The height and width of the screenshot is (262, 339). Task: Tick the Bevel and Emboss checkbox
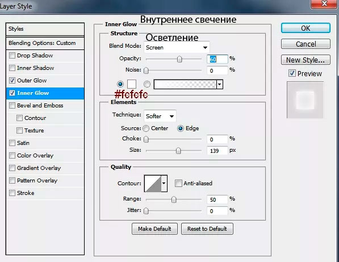click(x=12, y=106)
